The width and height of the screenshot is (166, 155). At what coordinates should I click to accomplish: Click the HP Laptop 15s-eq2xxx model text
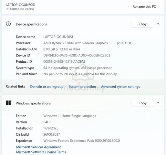pos(20,9)
